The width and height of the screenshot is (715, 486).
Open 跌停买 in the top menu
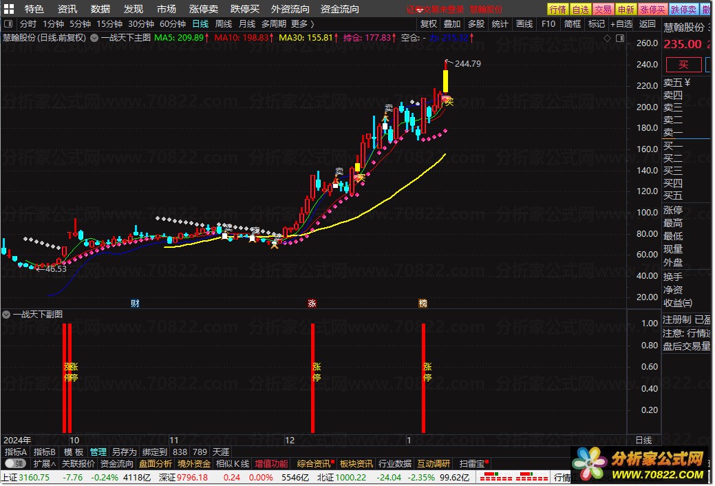(x=245, y=9)
